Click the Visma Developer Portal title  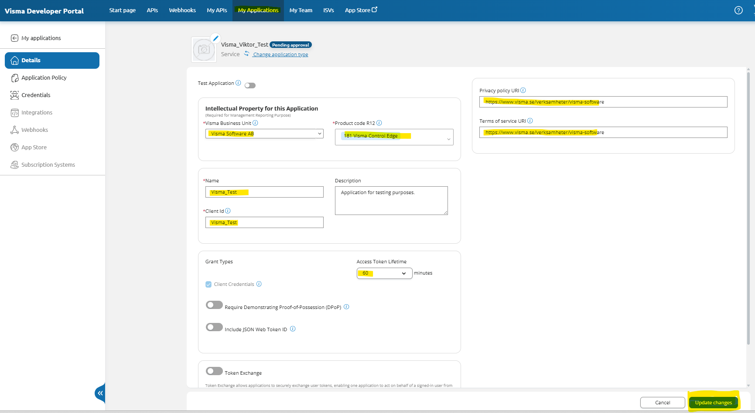[44, 11]
